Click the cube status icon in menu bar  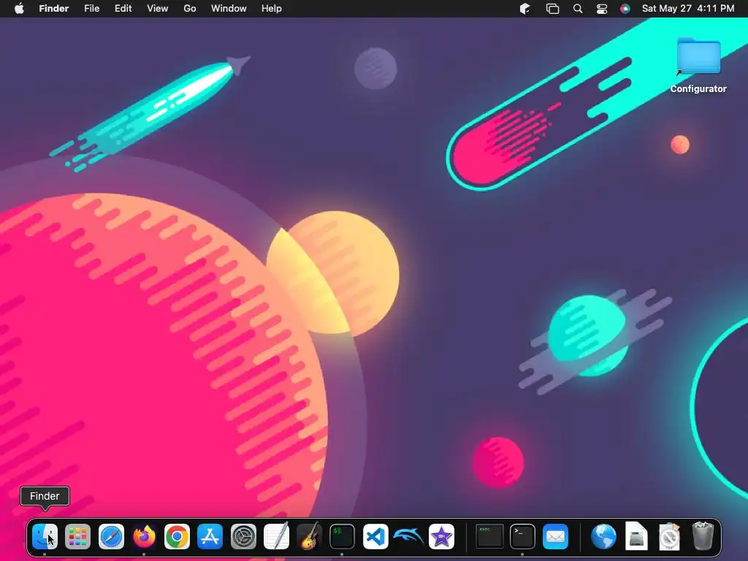tap(524, 9)
